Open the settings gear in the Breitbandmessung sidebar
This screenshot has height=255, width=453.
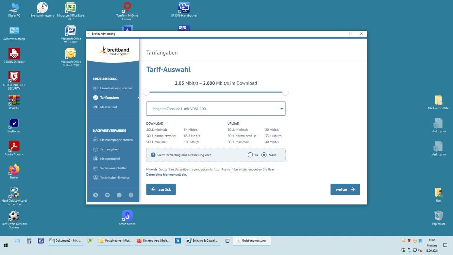(x=131, y=195)
